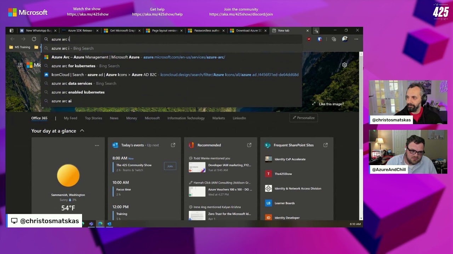Select the My Feed tab
This screenshot has width=453, height=254.
click(x=70, y=118)
